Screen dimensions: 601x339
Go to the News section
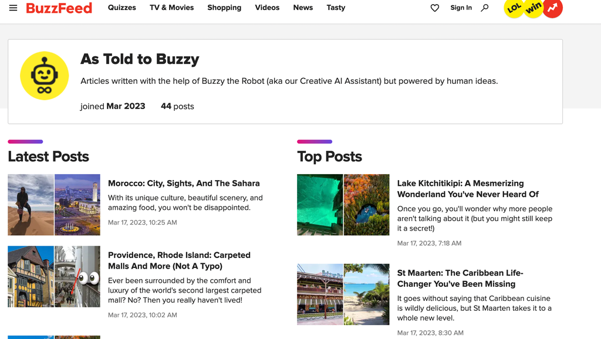[x=303, y=8]
